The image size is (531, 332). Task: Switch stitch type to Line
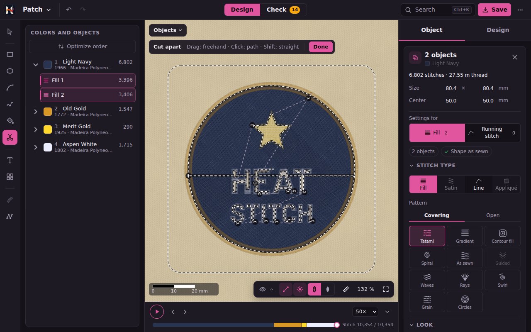(479, 184)
